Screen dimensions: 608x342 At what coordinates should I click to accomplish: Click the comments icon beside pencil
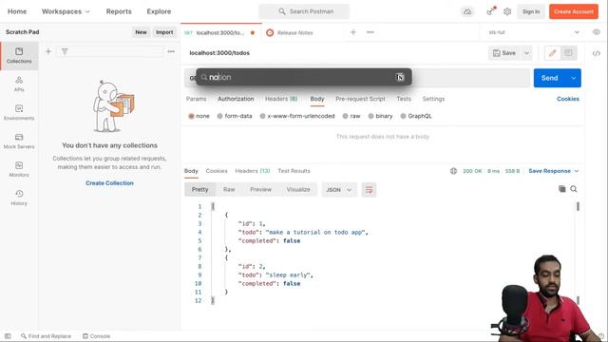[568, 53]
